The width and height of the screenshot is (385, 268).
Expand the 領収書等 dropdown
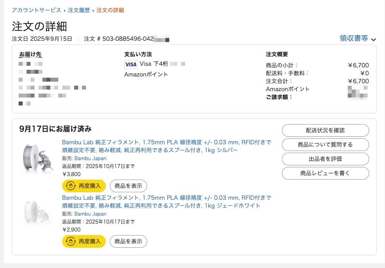tap(354, 38)
